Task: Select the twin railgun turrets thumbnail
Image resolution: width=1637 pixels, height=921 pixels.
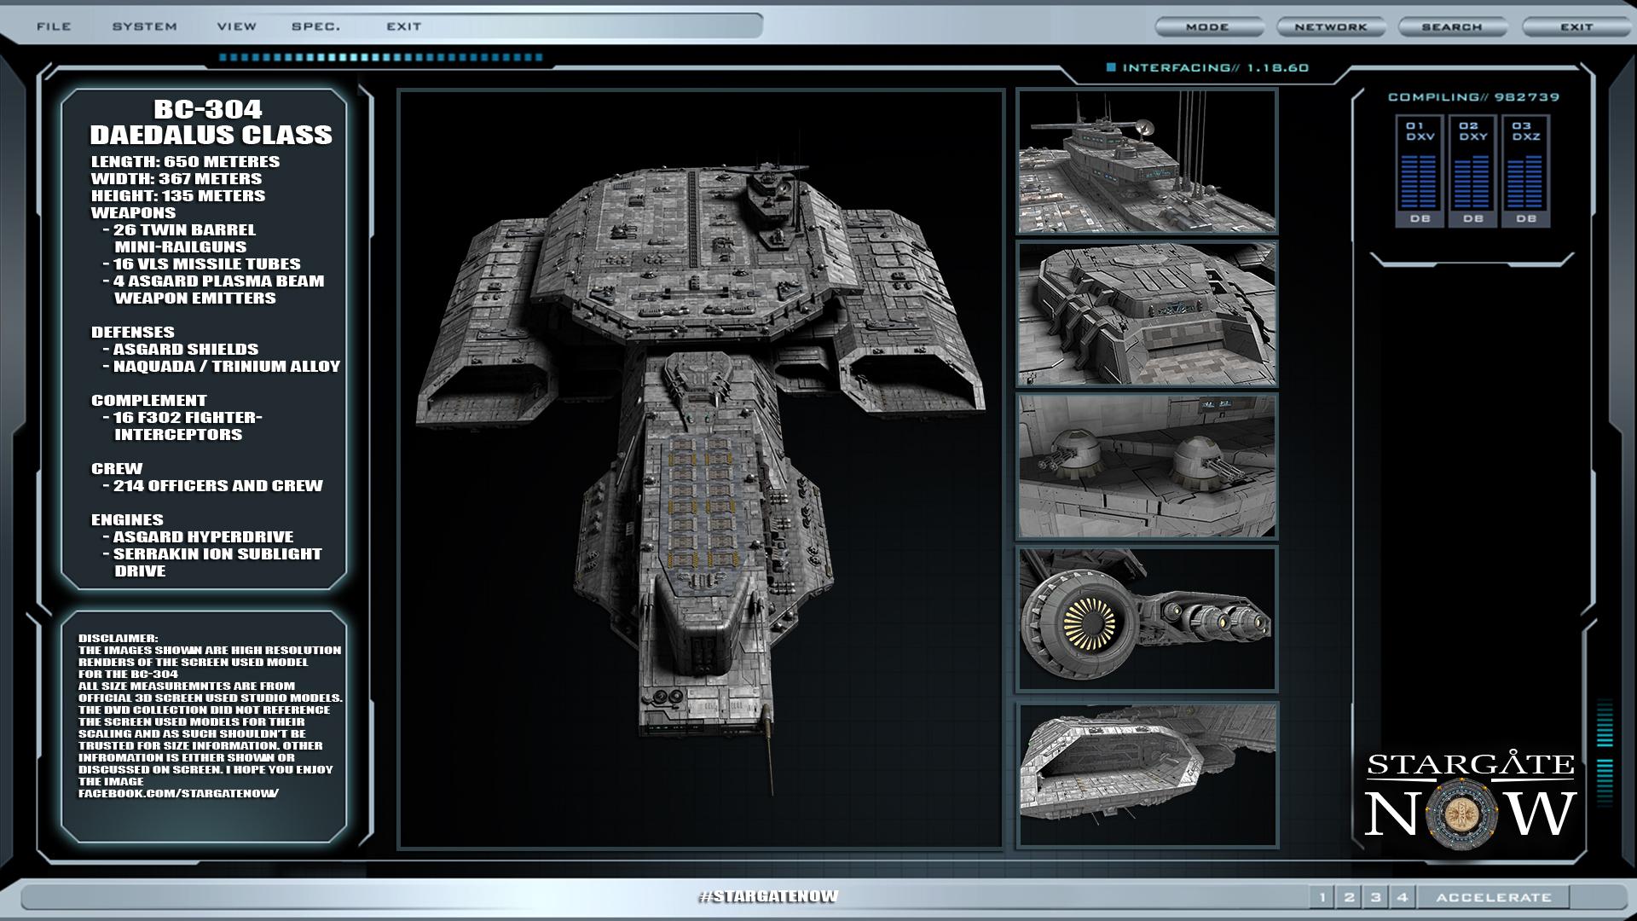Action: pyautogui.click(x=1146, y=466)
